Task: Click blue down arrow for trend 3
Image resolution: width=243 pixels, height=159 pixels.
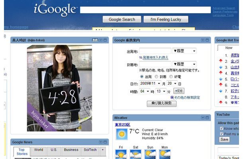Action: 221,67
